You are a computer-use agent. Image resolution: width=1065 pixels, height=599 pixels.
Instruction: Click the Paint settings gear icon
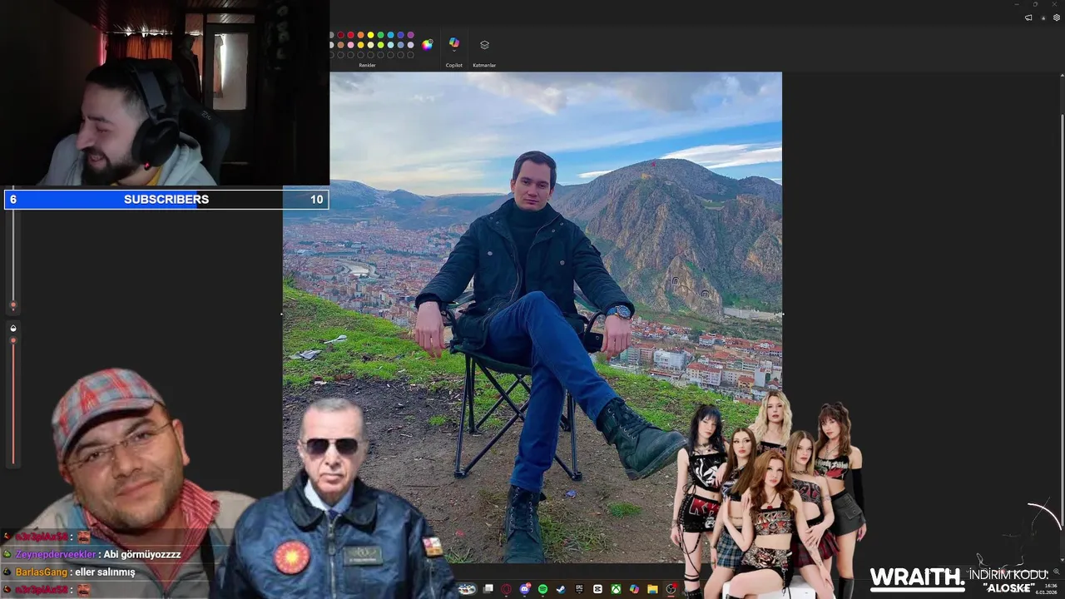1057,17
